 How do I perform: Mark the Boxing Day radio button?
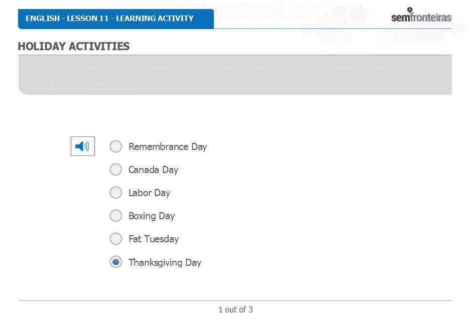click(116, 216)
